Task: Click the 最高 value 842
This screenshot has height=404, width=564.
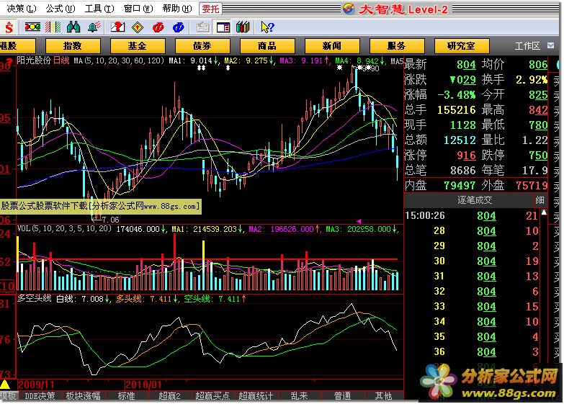Action: pos(538,109)
